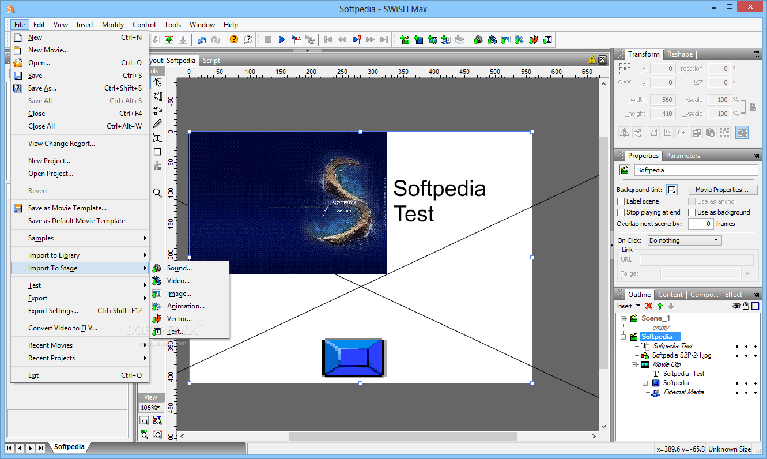The width and height of the screenshot is (767, 459).
Task: Open the Transform panel options menu icon
Action: 756,54
